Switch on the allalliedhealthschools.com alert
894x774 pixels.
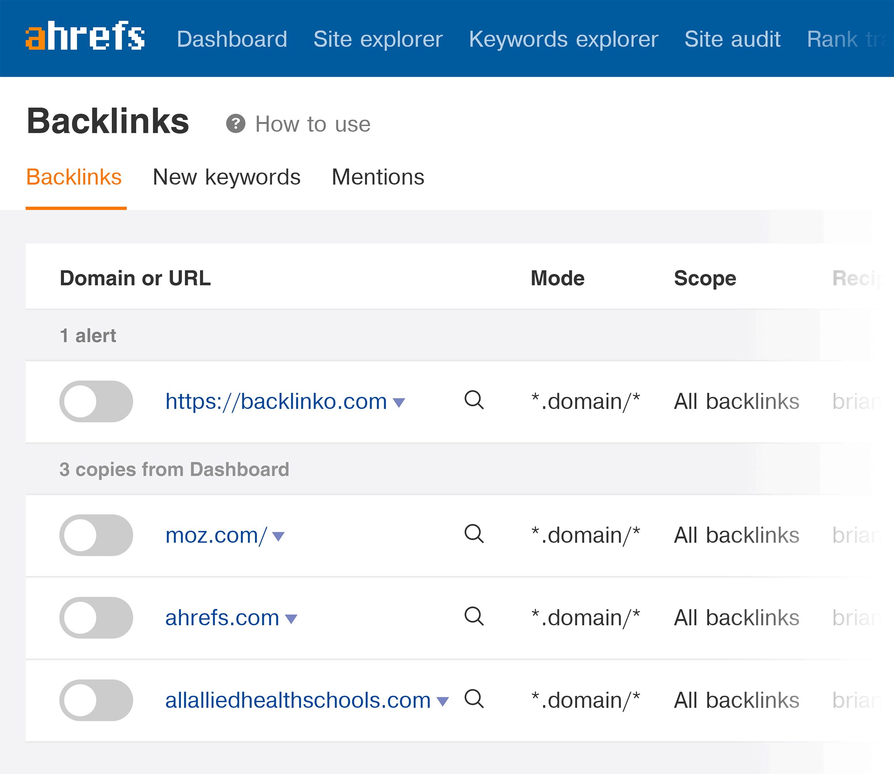coord(96,700)
